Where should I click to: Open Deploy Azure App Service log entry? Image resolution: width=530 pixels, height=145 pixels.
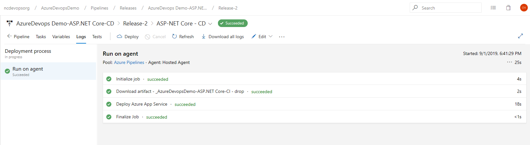pyautogui.click(x=314, y=104)
